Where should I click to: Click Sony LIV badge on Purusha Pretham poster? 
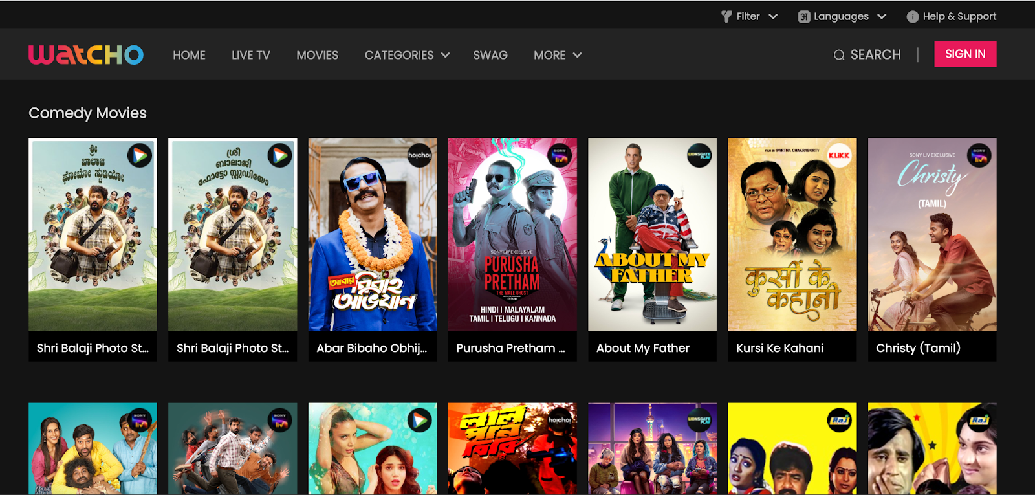pyautogui.click(x=560, y=155)
